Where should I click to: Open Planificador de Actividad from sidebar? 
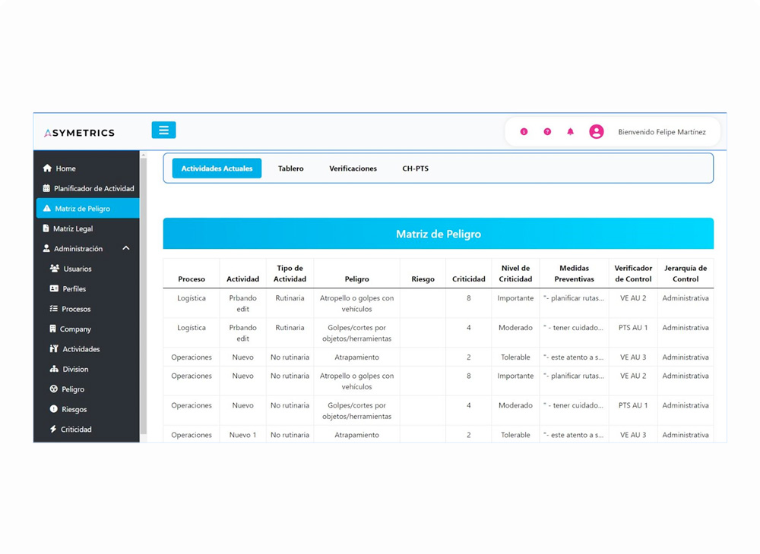point(93,188)
